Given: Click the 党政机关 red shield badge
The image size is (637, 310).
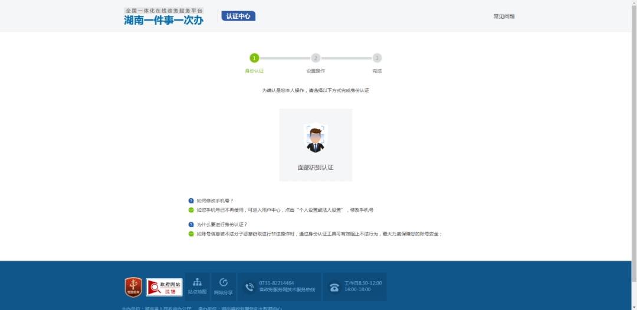Looking at the screenshot, I should [x=133, y=286].
